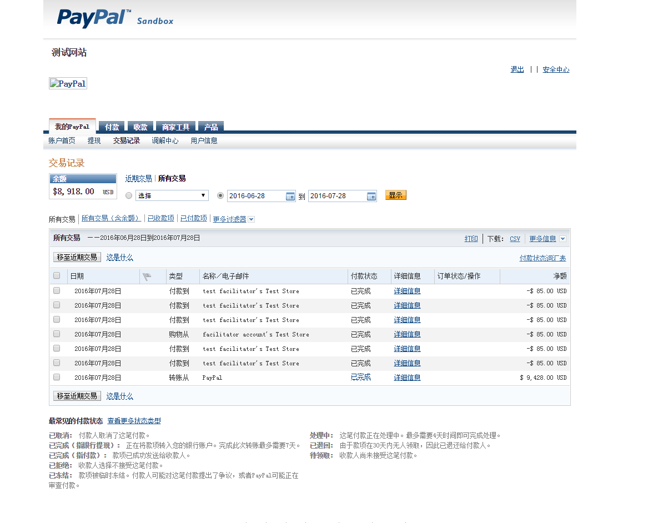Open the 选择 period dropdown

click(x=172, y=195)
